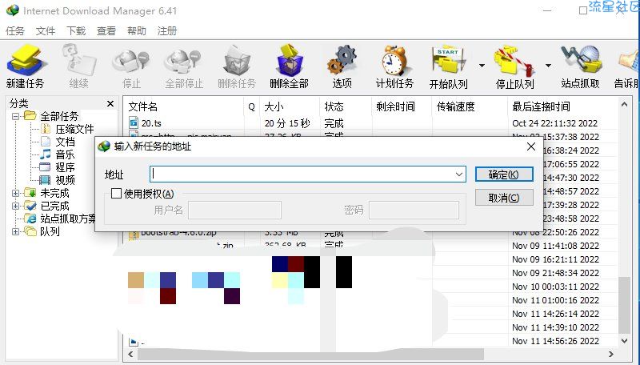Click the horizontal scrollbar right arrow

(611, 355)
